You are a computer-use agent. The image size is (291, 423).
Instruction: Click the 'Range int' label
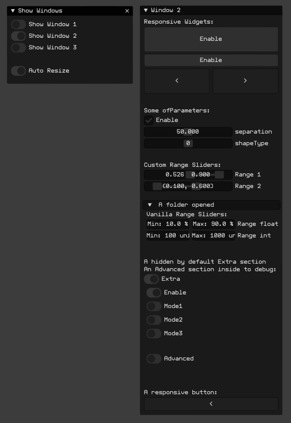click(x=254, y=235)
